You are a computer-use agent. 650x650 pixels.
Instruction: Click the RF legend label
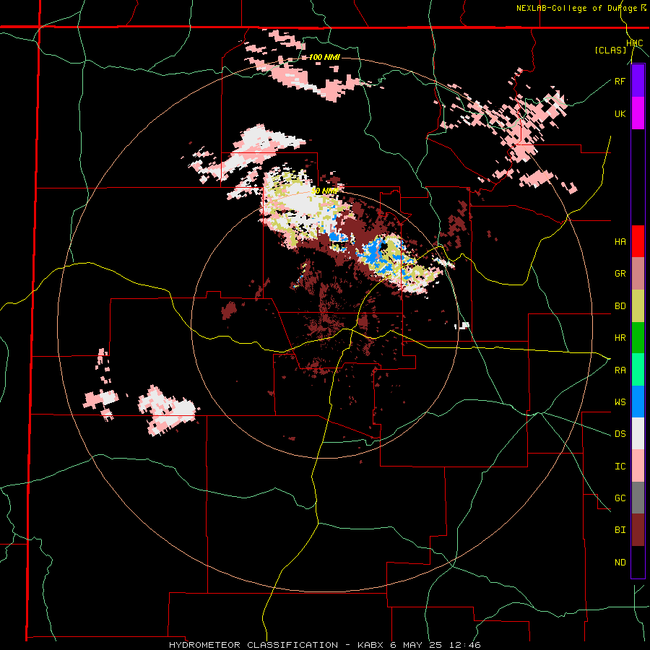tap(620, 81)
